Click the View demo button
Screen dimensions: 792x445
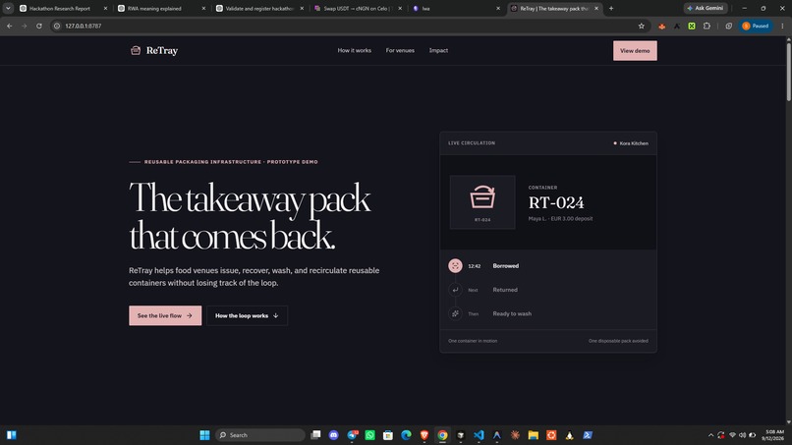click(x=635, y=50)
